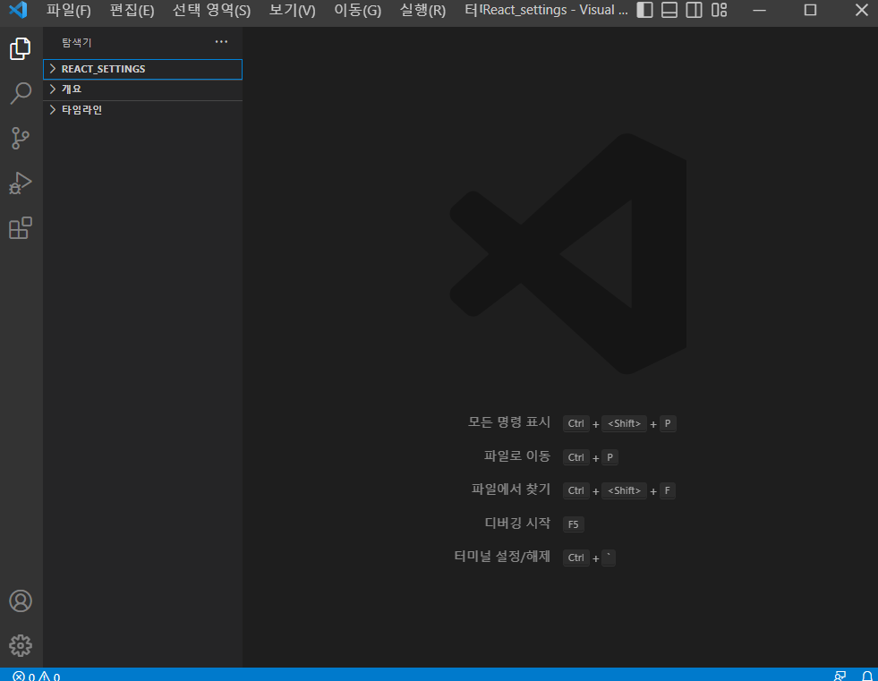Open the customize layout icon

(719, 10)
